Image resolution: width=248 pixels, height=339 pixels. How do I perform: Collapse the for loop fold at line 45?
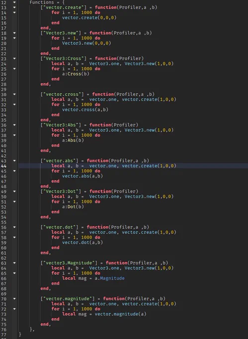[14, 171]
